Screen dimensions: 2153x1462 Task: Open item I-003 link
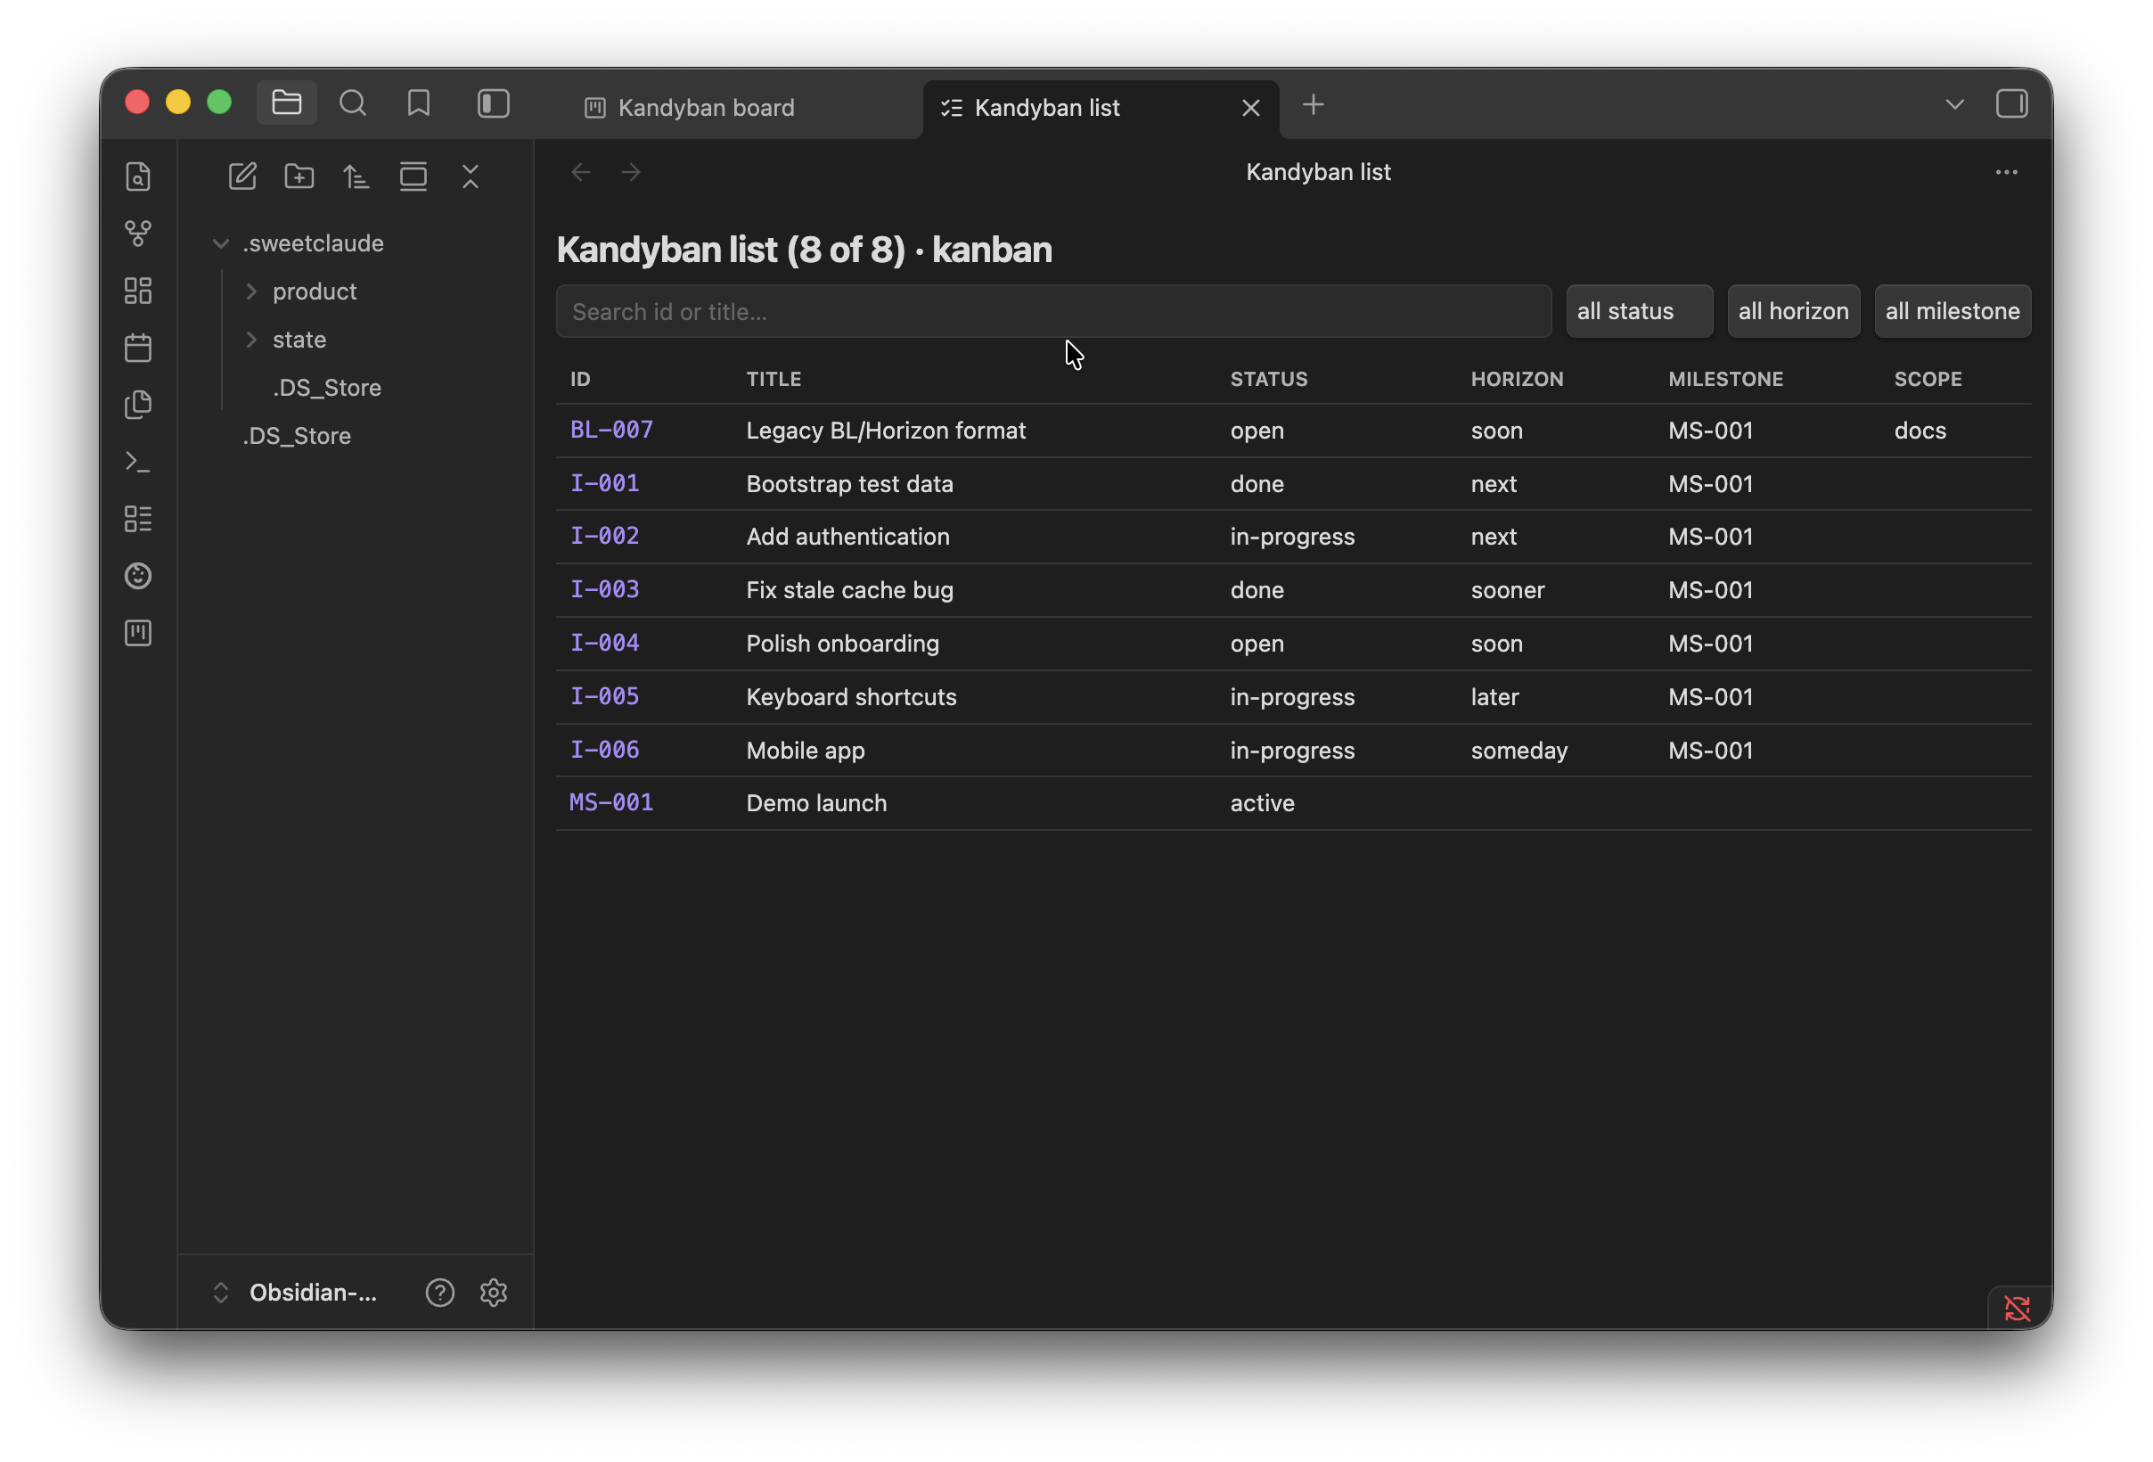coord(605,590)
